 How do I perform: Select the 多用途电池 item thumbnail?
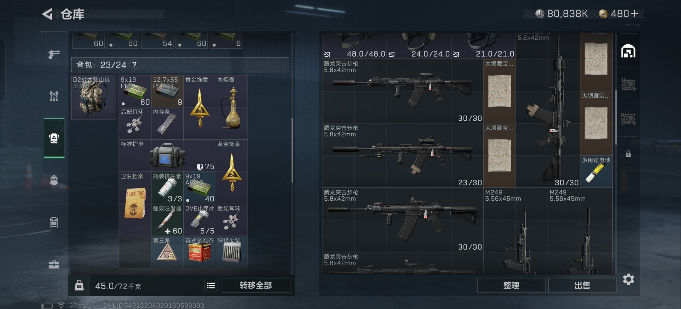[596, 172]
